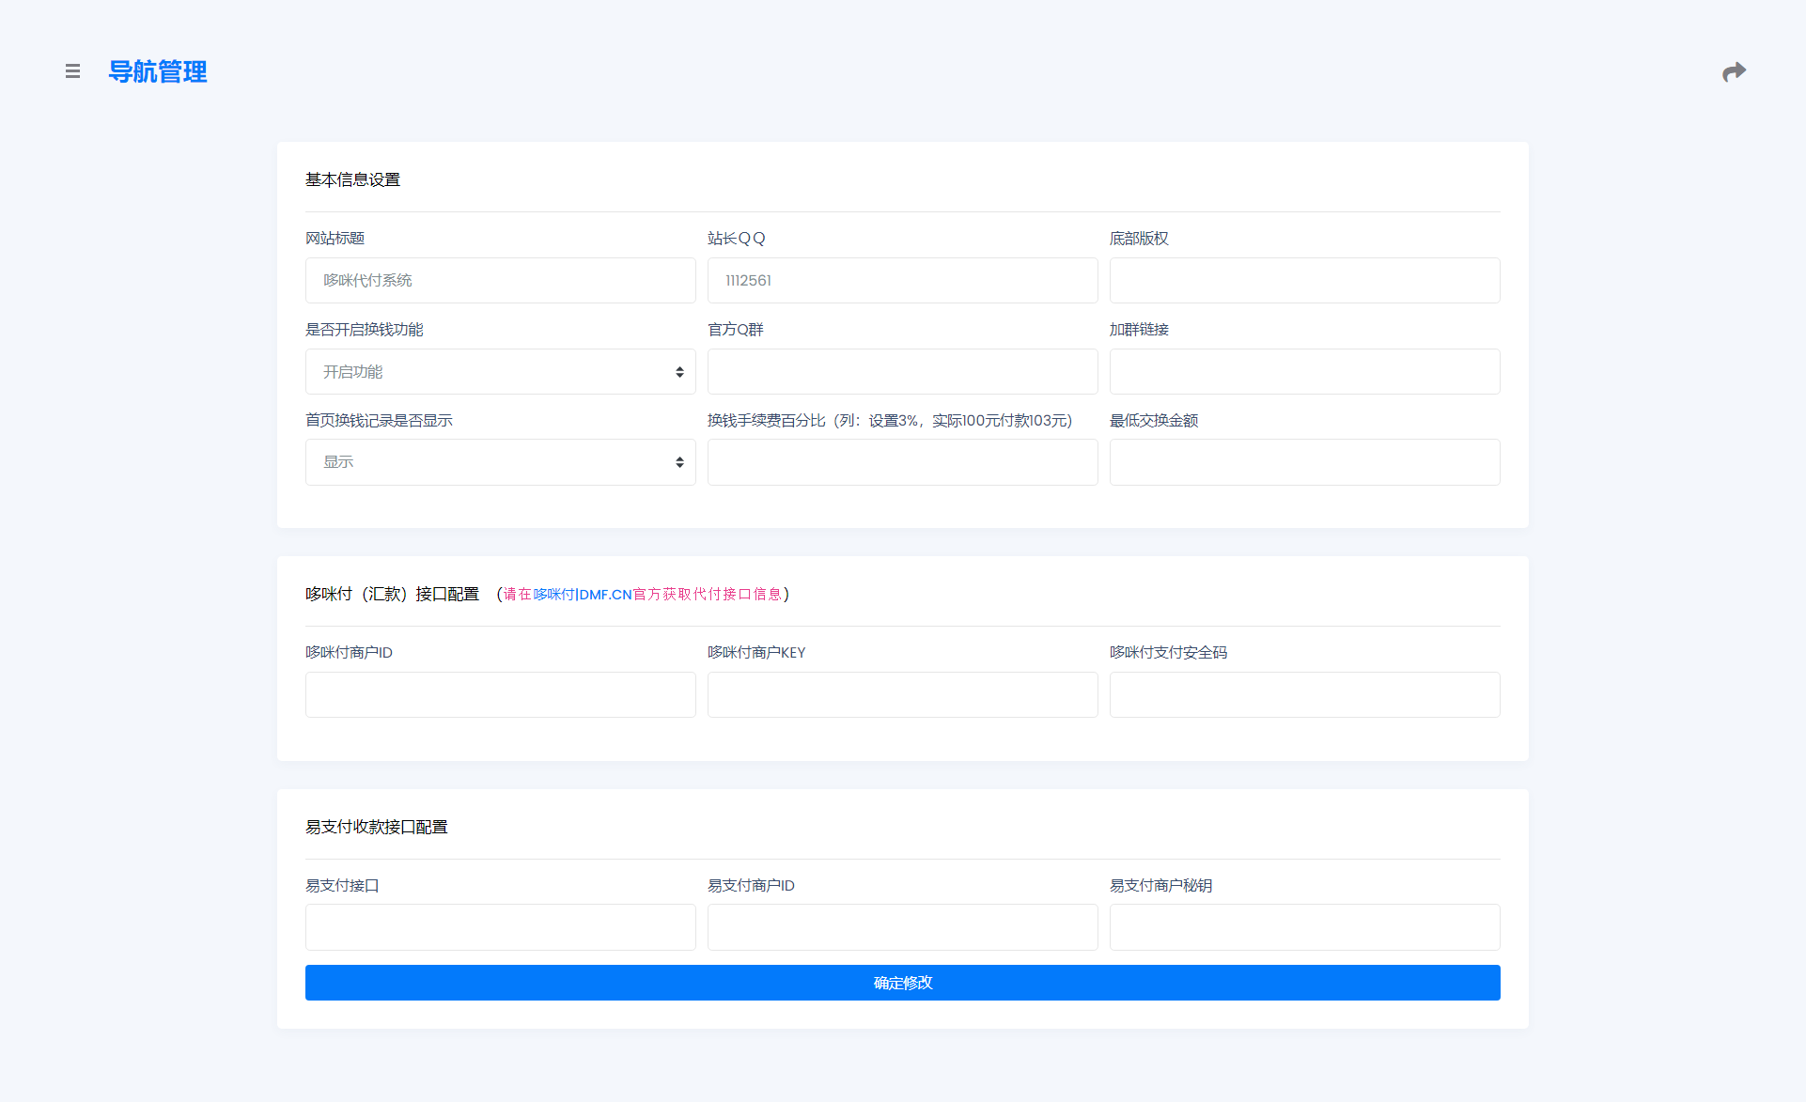Click the 导航管理 page title

coord(158,72)
